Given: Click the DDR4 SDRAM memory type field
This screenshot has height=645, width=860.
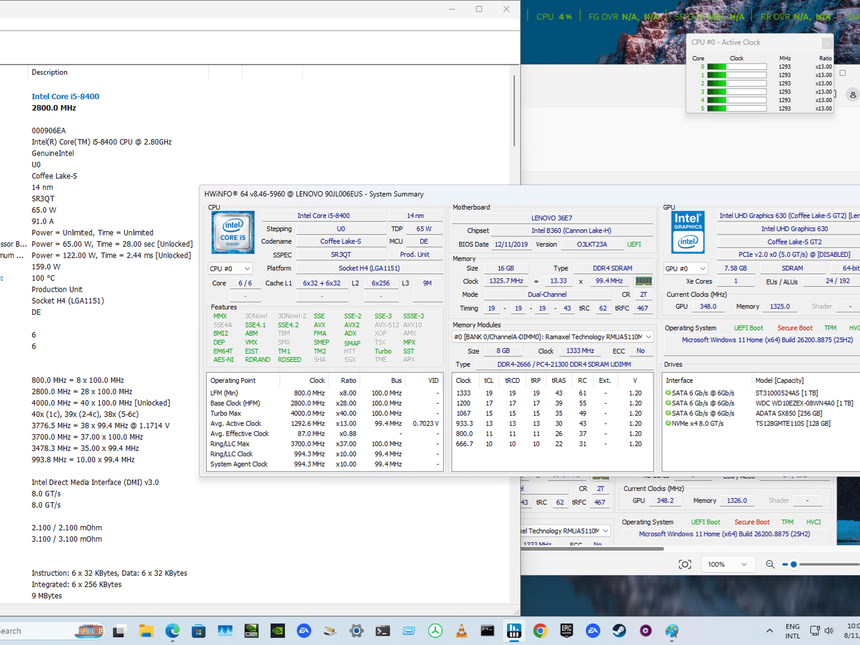Looking at the screenshot, I should pyautogui.click(x=613, y=268).
